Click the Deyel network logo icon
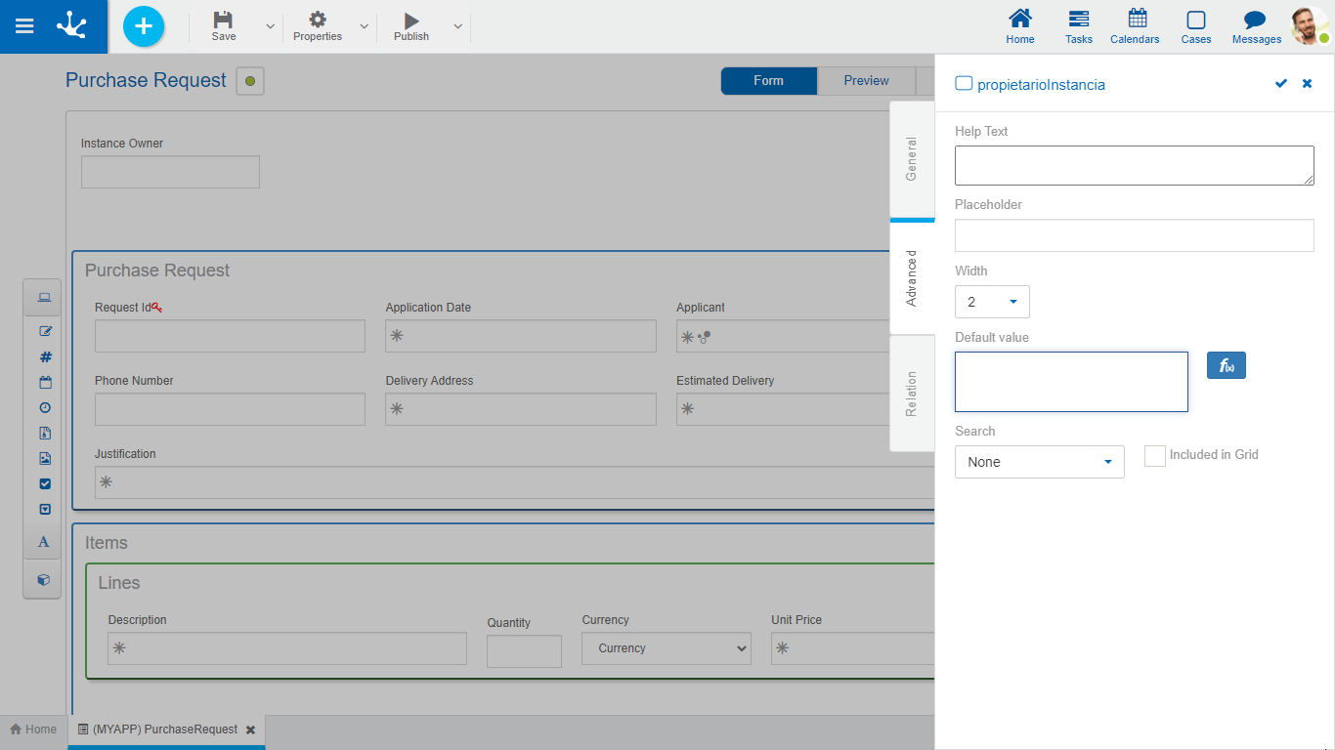This screenshot has height=750, width=1335. pyautogui.click(x=71, y=26)
